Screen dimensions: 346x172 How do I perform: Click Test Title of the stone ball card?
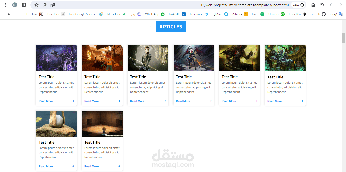(47, 142)
